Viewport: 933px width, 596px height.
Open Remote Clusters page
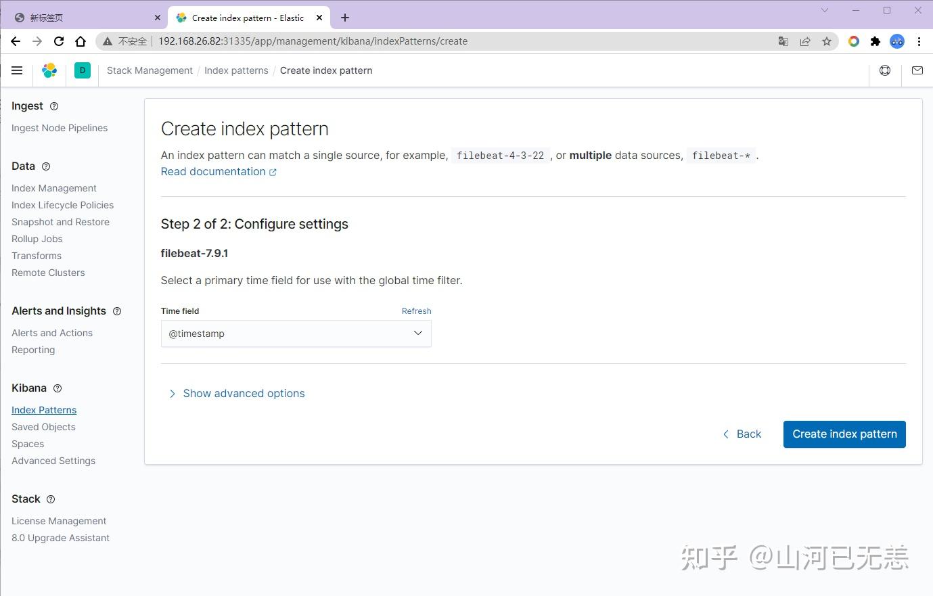pos(48,273)
